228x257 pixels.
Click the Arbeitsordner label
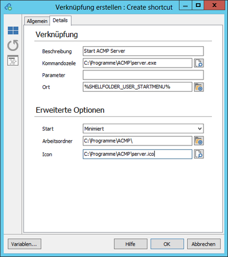point(57,141)
